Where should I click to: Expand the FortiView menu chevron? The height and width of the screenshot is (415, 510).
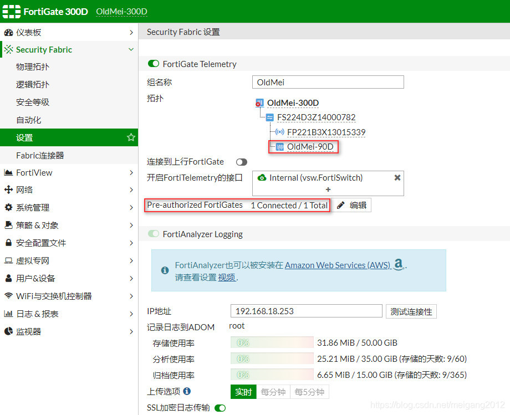(x=131, y=172)
